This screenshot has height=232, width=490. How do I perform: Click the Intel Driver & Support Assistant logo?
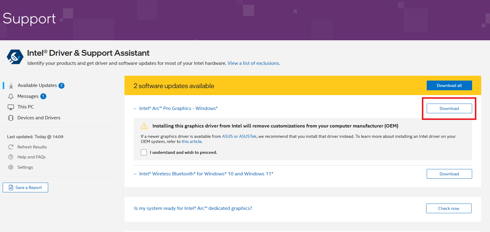15,57
